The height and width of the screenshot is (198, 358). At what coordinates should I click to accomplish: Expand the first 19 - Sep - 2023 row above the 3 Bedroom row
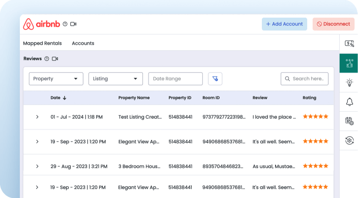pos(37,142)
